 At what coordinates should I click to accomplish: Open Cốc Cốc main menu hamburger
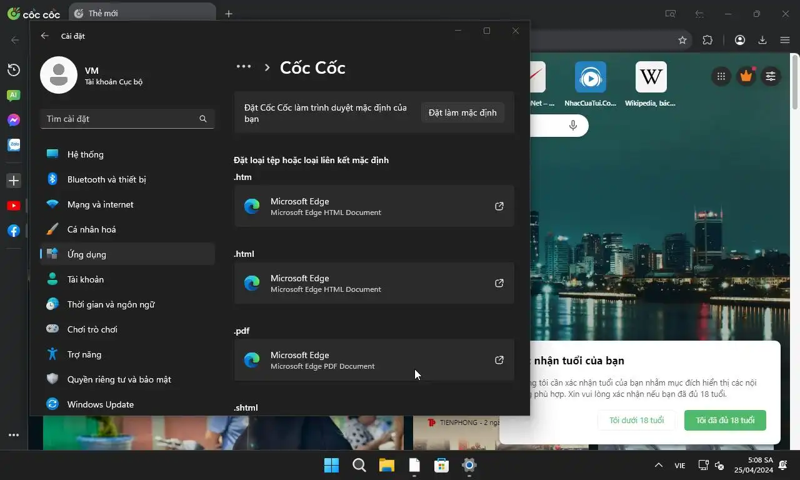pos(785,40)
